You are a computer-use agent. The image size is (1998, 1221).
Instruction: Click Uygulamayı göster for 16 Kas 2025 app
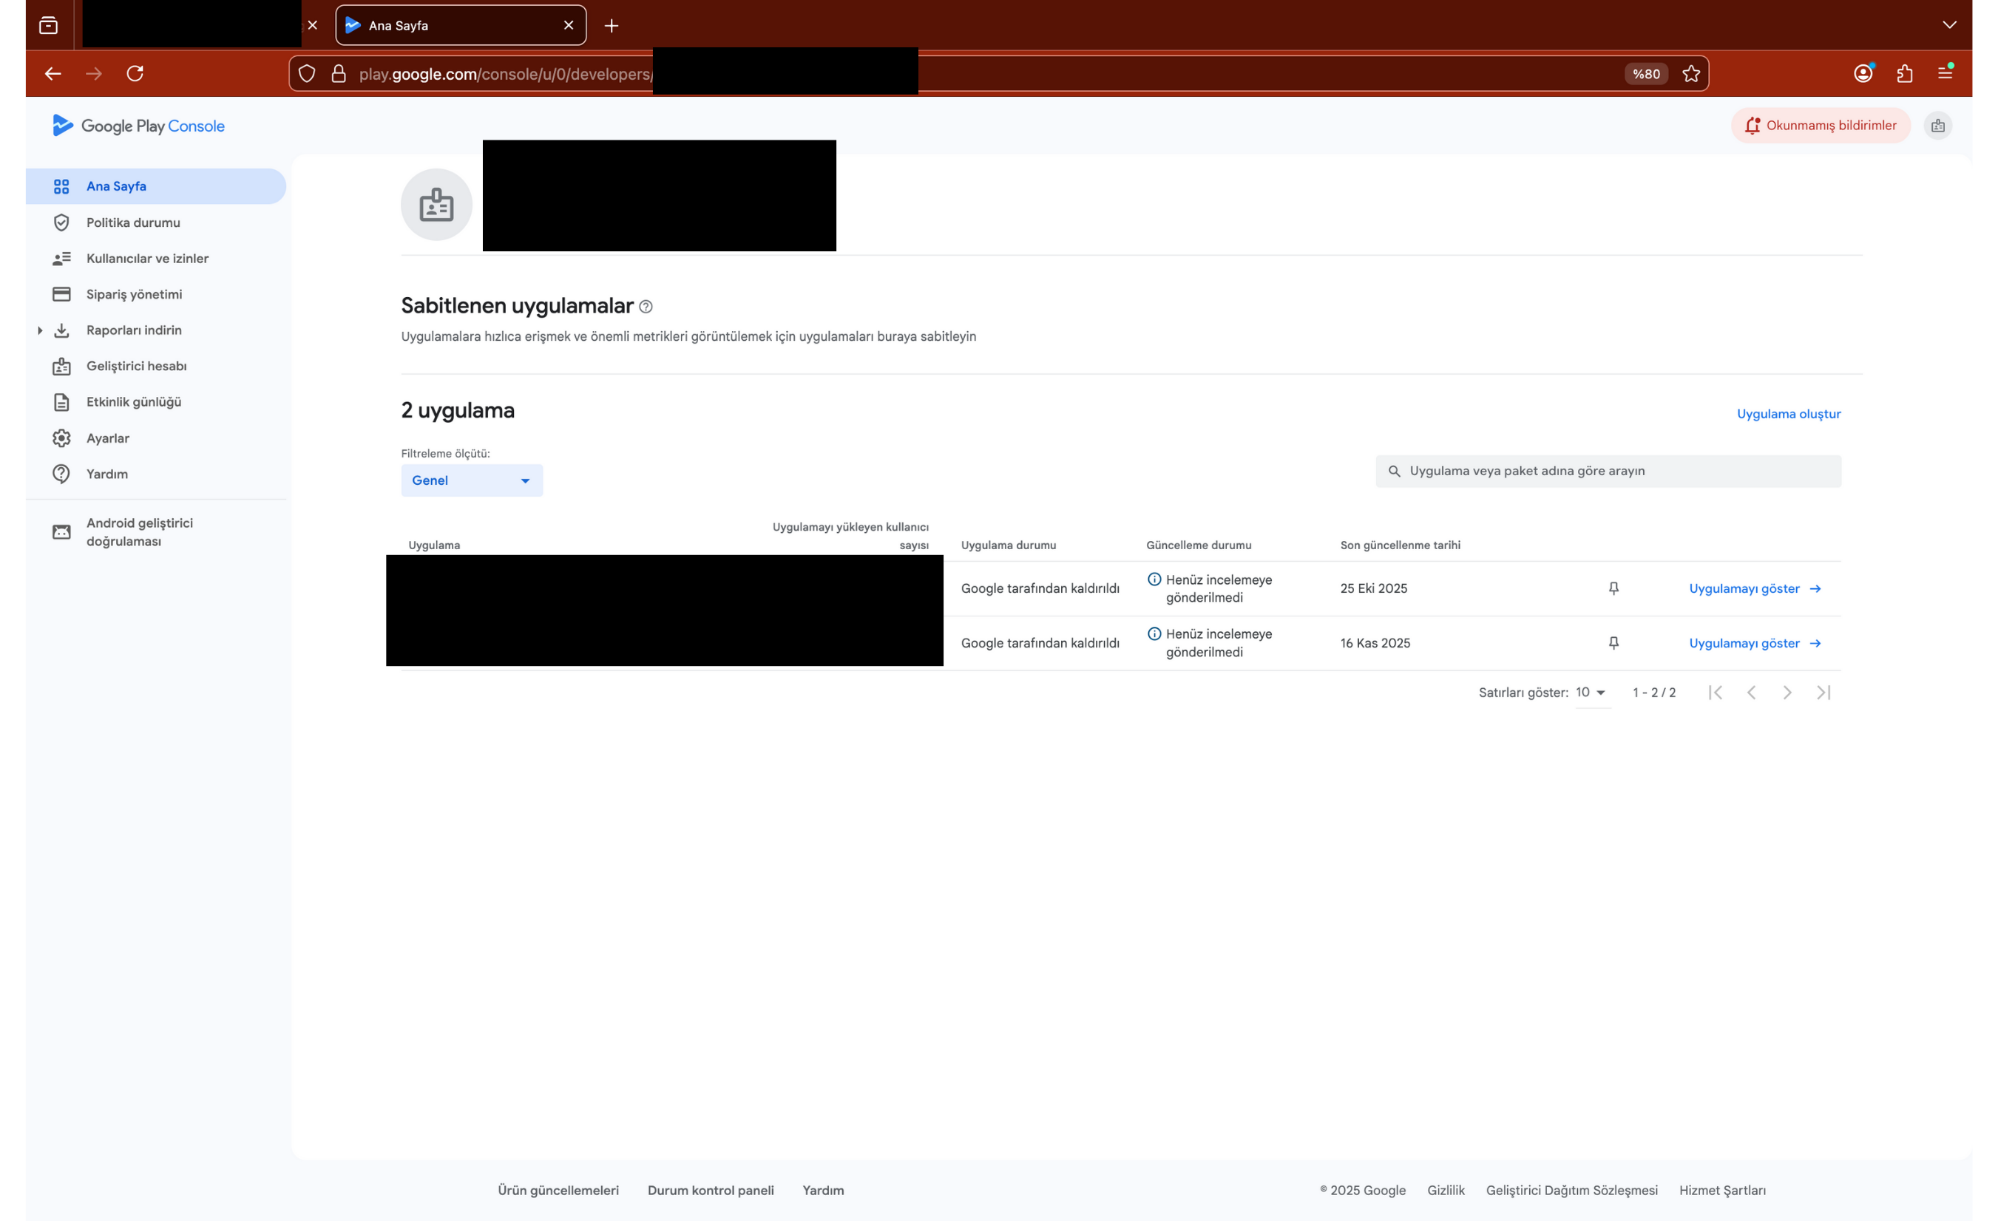[1755, 644]
